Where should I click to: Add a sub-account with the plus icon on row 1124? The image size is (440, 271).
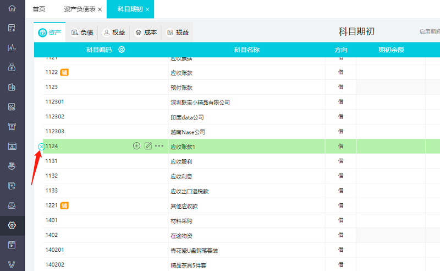tap(137, 146)
